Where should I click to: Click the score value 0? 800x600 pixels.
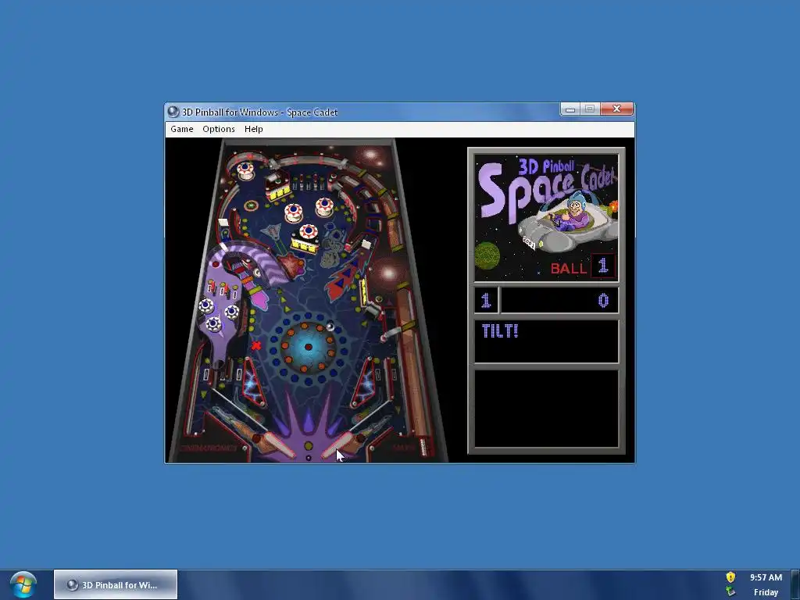click(x=603, y=301)
